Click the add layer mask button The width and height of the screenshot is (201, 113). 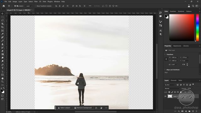pyautogui.click(x=182, y=111)
